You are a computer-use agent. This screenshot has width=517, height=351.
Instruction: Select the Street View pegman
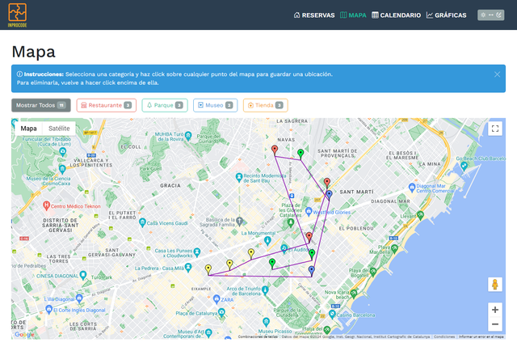point(495,285)
